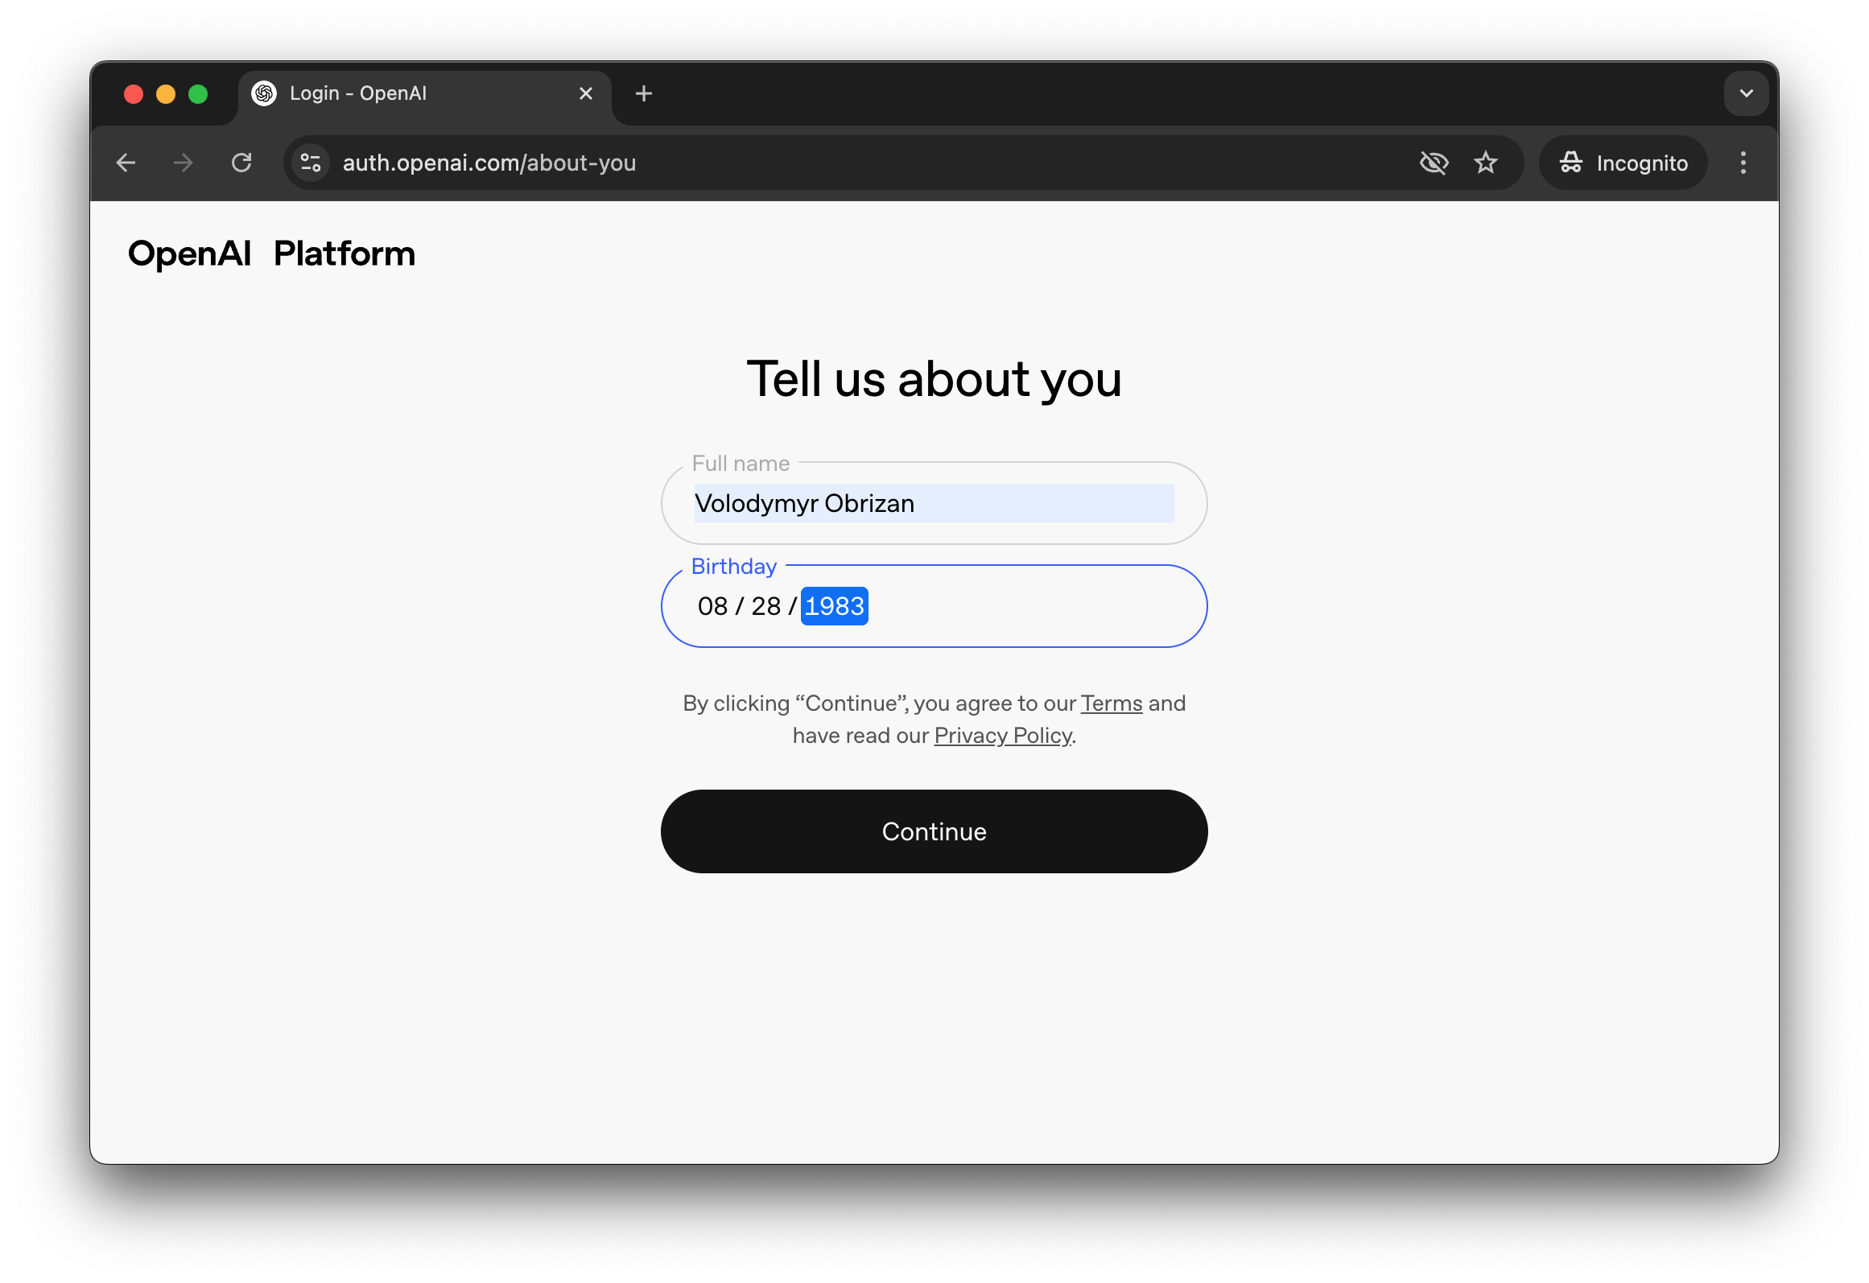Viewport: 1869px width, 1283px height.
Task: Click the crossed-eye tracking protection icon
Action: tap(1434, 163)
